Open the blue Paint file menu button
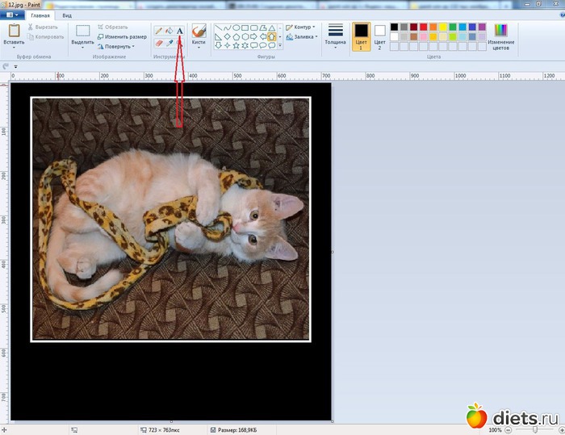565x435 pixels. (x=13, y=15)
